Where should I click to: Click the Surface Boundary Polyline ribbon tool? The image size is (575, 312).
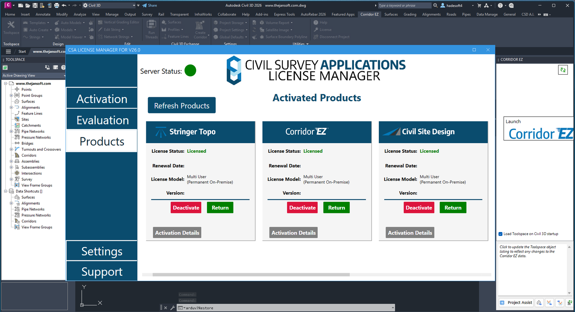pyautogui.click(x=284, y=37)
